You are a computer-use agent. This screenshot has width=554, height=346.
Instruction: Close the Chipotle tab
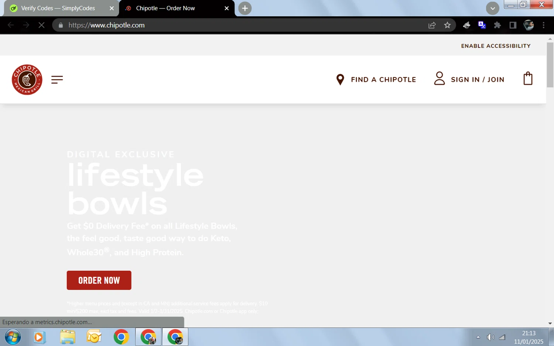click(227, 8)
